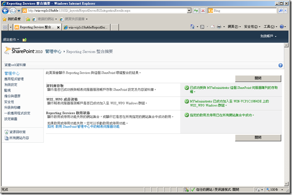Open the 網站動作 site actions menu

pos(11,39)
